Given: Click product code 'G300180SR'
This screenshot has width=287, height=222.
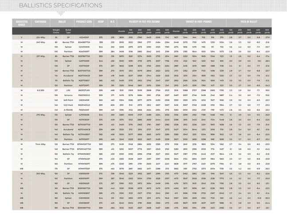Looking at the screenshot, I should [84, 198].
